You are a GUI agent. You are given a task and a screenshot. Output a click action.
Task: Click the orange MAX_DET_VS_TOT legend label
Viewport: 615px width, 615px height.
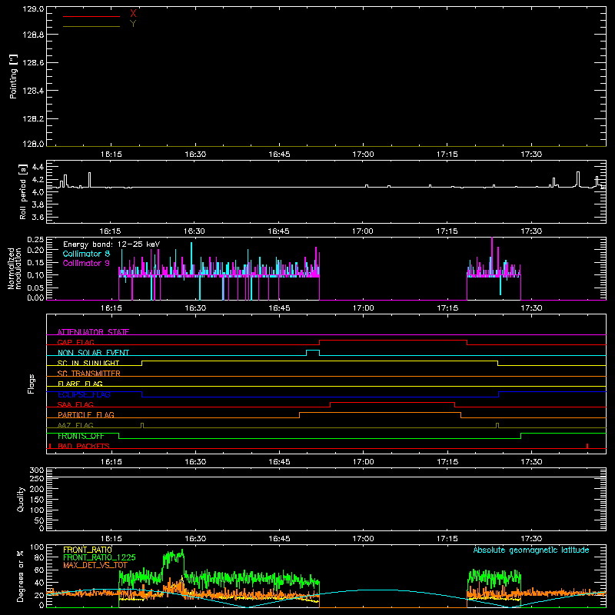[95, 565]
